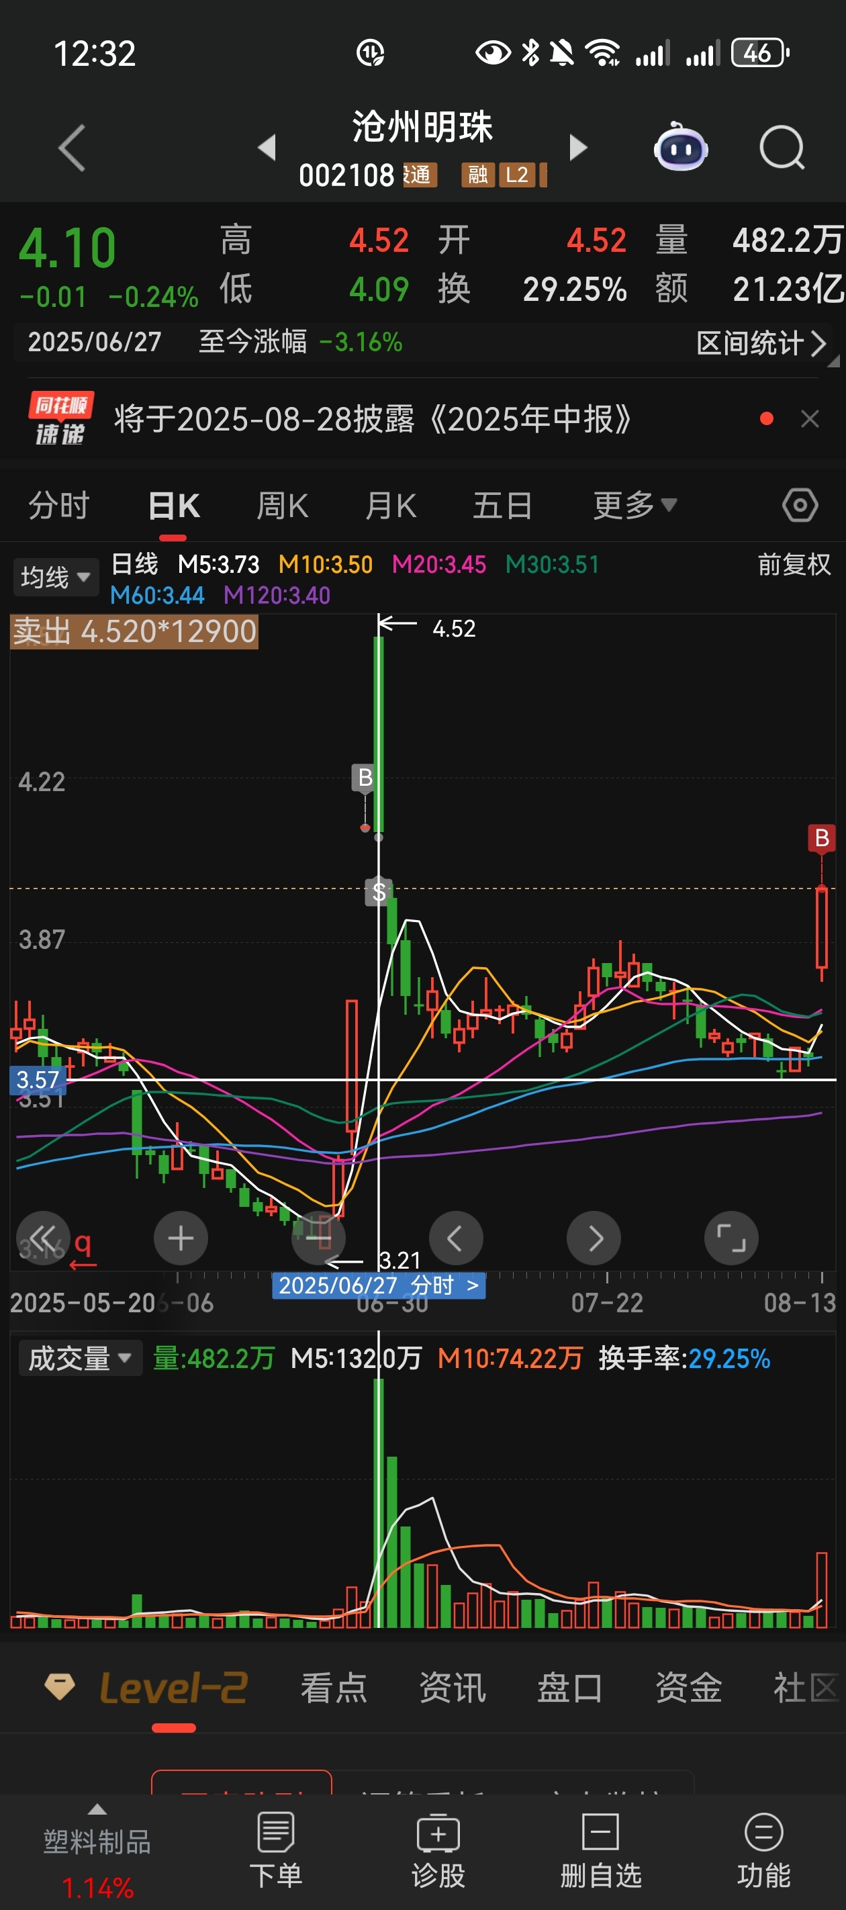Viewport: 846px width, 1910px height.
Task: Tap 删自选 to remove from watchlist
Action: [600, 1850]
